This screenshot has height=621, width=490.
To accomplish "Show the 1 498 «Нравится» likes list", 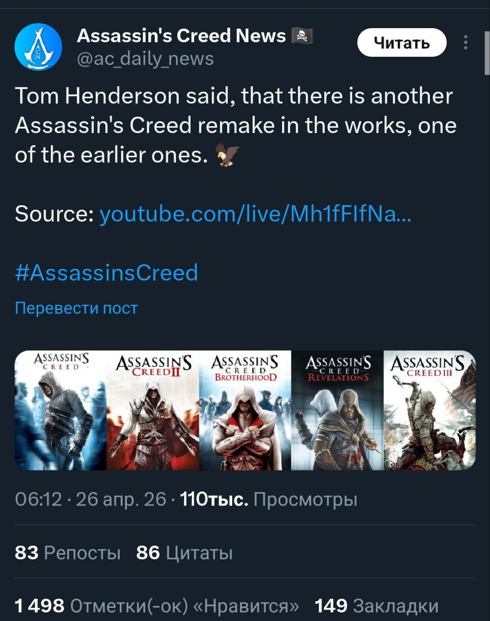I will point(157,606).
